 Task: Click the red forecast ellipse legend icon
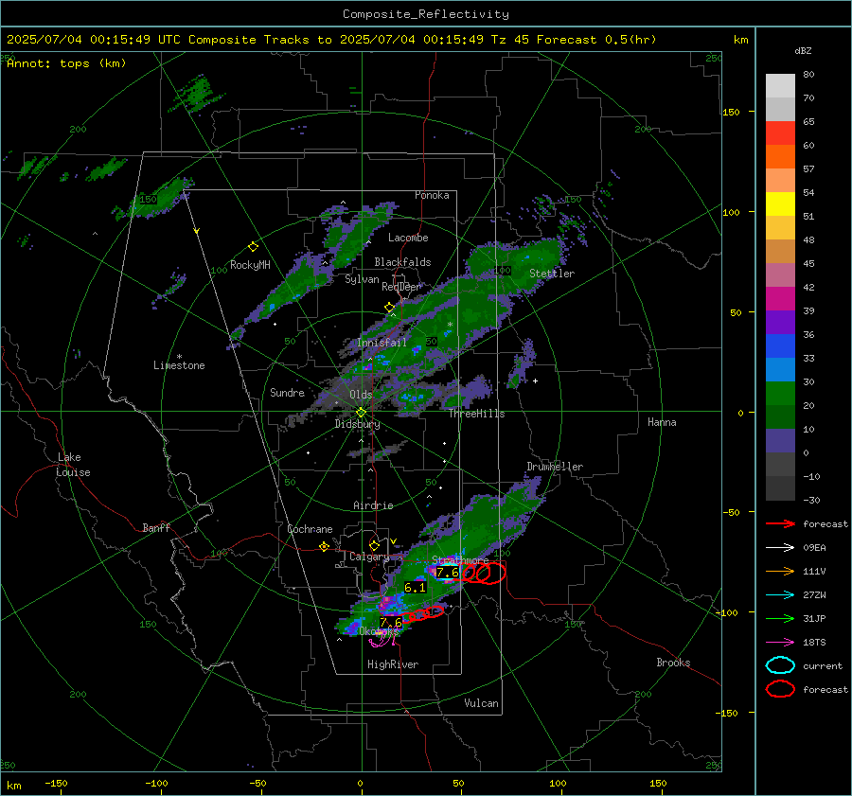pyautogui.click(x=780, y=689)
